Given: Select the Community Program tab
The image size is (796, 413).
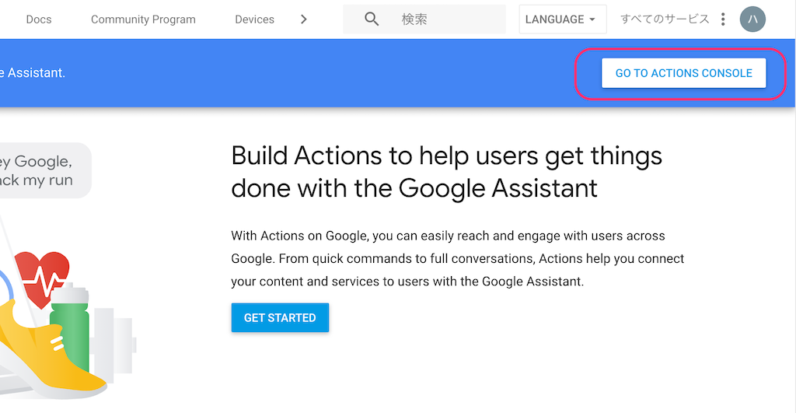Looking at the screenshot, I should tap(143, 19).
